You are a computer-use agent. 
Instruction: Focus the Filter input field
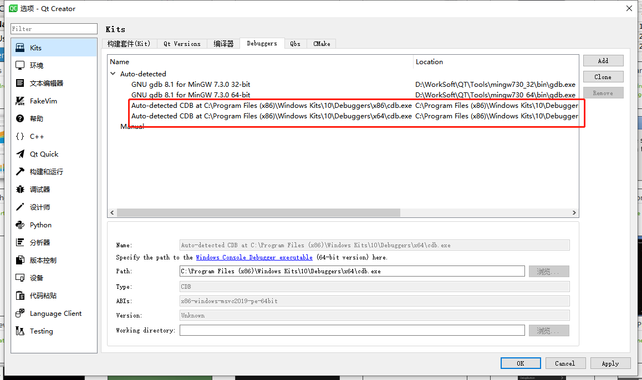click(x=54, y=29)
